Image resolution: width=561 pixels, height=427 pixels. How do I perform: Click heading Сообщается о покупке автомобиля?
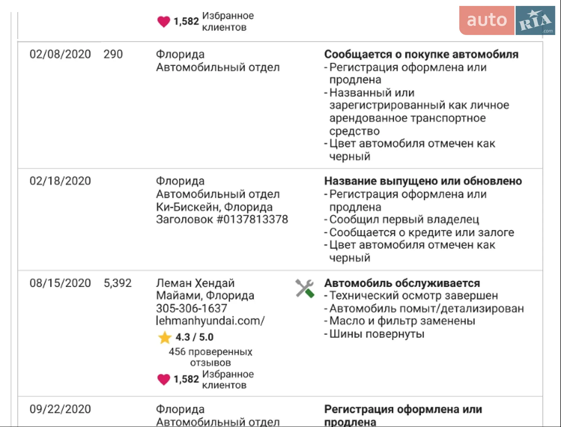421,54
